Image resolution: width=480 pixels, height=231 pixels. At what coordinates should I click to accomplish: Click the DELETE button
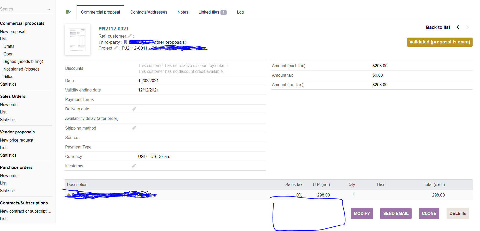[x=457, y=213]
